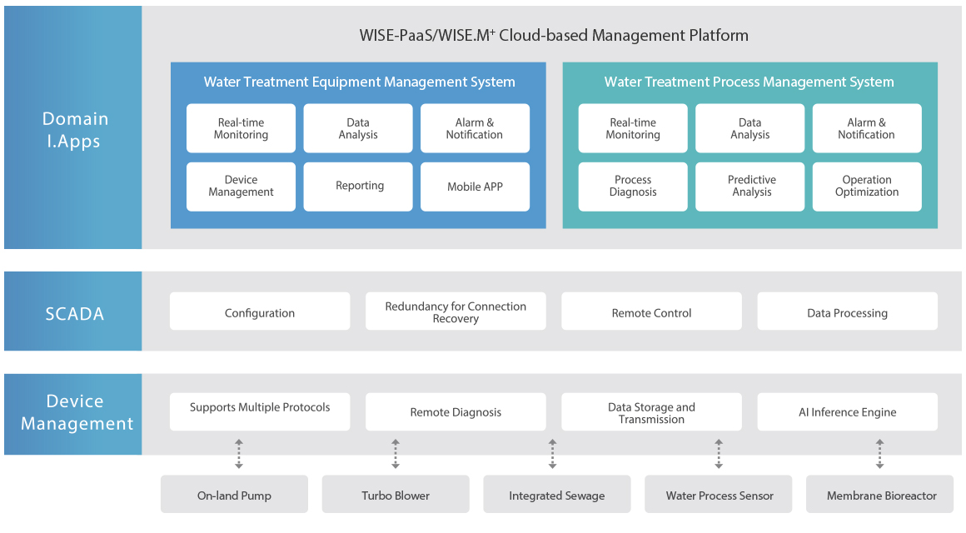Select the Predictive Analysis box

749,187
